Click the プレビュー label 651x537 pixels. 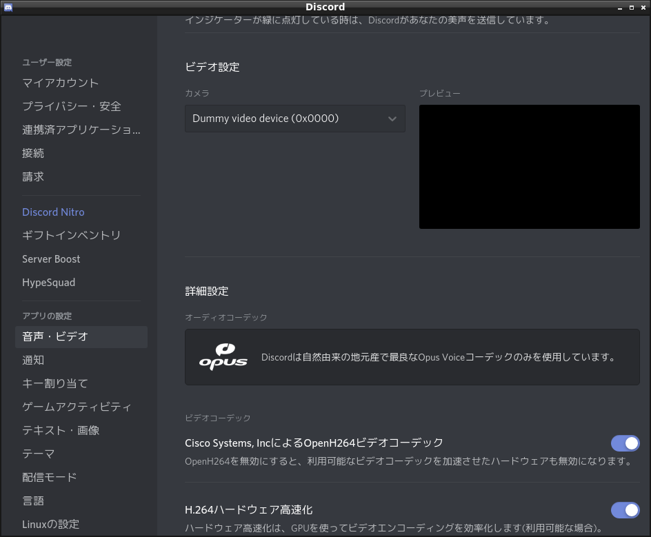[440, 93]
